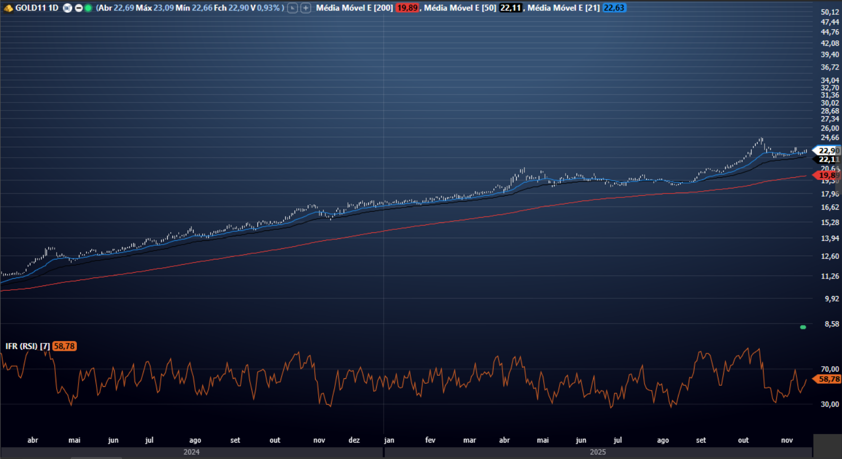
Task: Select the 2024 year band on timeline
Action: tap(192, 452)
